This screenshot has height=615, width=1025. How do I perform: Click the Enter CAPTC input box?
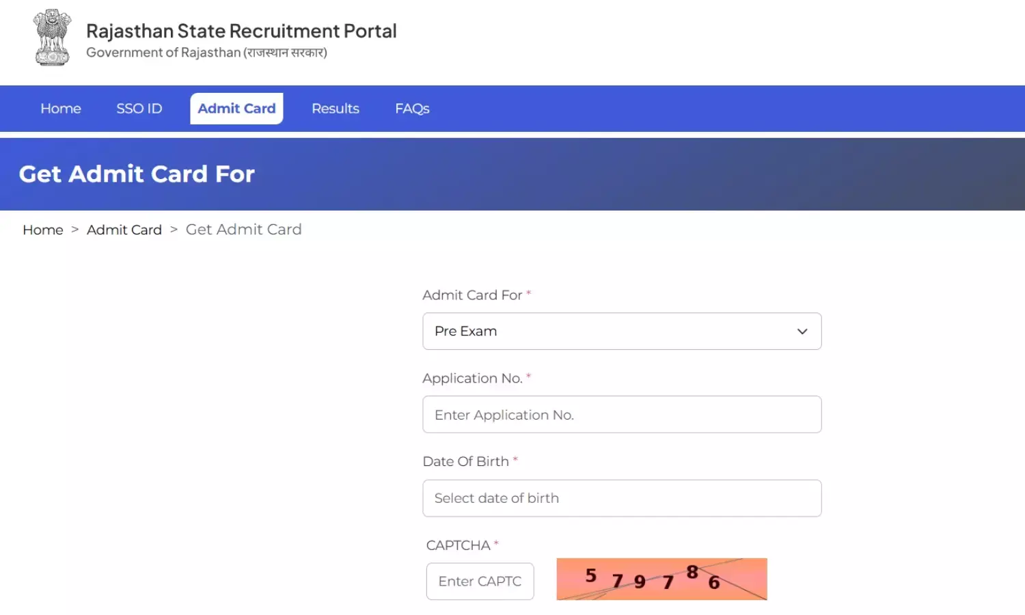click(480, 581)
